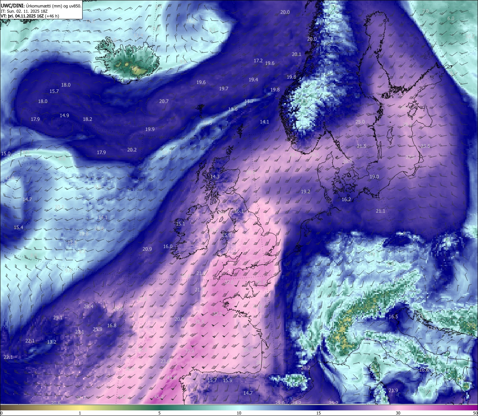Click the 6.0 value at top right
478x416 pixels.
tap(451, 18)
